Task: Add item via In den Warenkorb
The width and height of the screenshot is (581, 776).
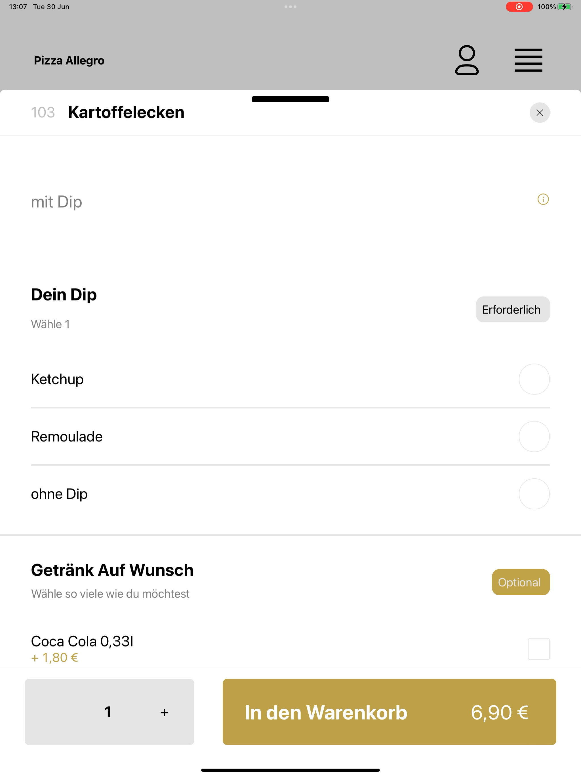Action: click(389, 712)
